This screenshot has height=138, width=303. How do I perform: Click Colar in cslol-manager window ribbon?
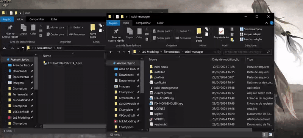[139, 33]
